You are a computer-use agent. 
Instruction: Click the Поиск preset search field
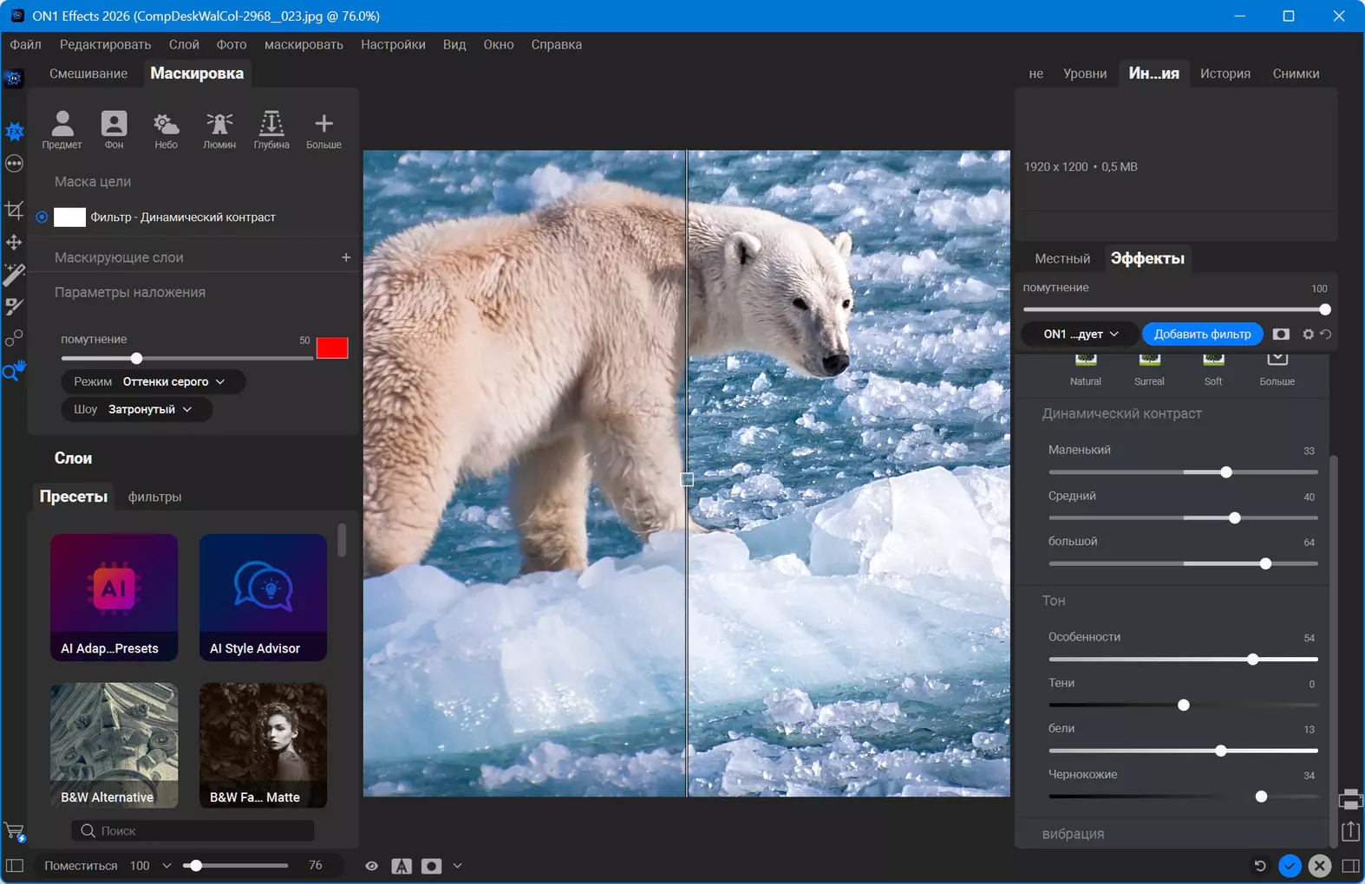coord(193,831)
